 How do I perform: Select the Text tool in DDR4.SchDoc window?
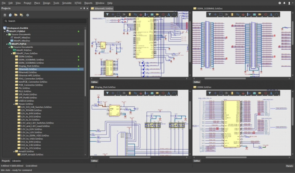(x=271, y=93)
